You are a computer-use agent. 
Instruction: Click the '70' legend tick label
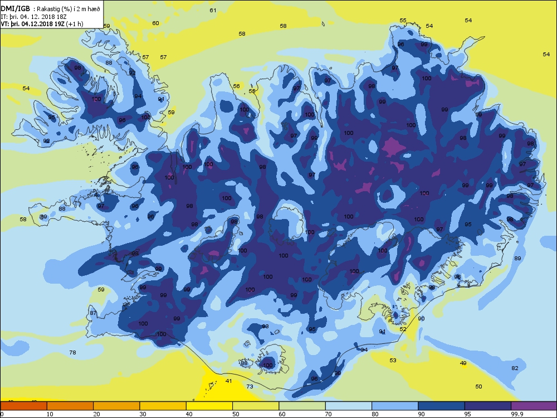[329, 414]
